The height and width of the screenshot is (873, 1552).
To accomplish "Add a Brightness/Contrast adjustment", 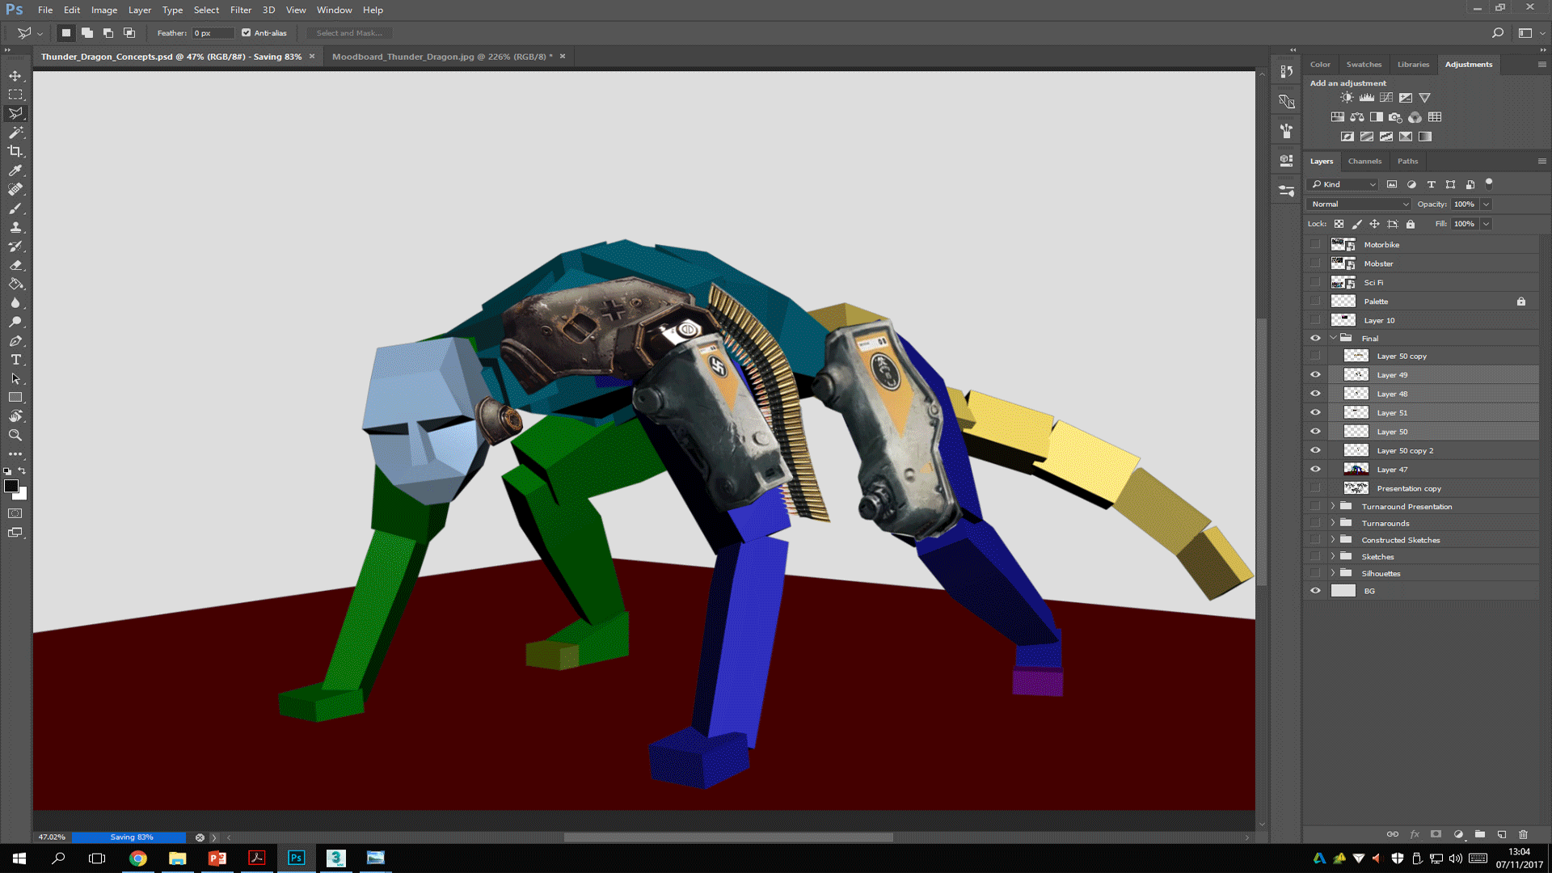I will pos(1347,98).
